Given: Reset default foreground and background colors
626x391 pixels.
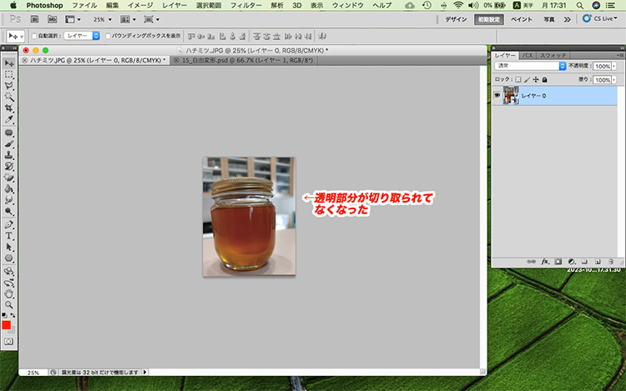Looking at the screenshot, I should point(4,315).
